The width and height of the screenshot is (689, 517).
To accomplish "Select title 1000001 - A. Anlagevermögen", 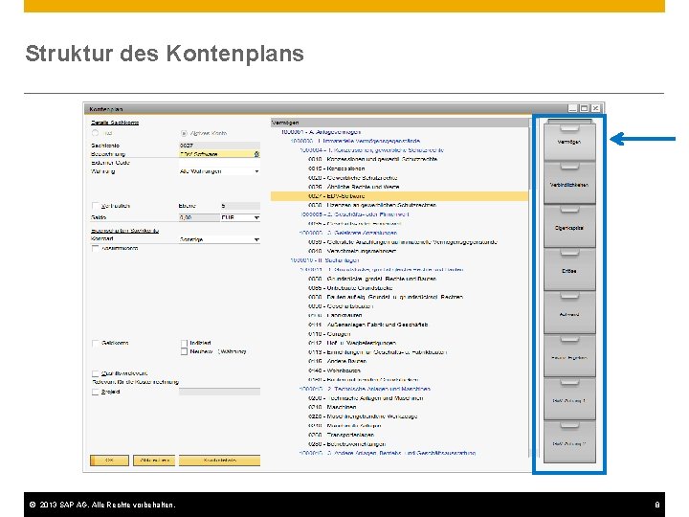I will [321, 132].
